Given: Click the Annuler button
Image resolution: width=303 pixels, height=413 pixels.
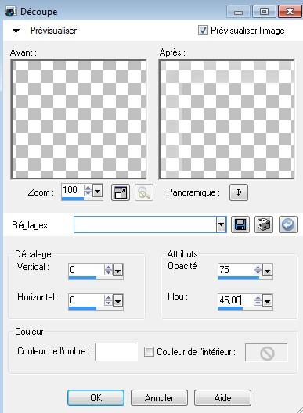Looking at the screenshot, I should (x=159, y=397).
